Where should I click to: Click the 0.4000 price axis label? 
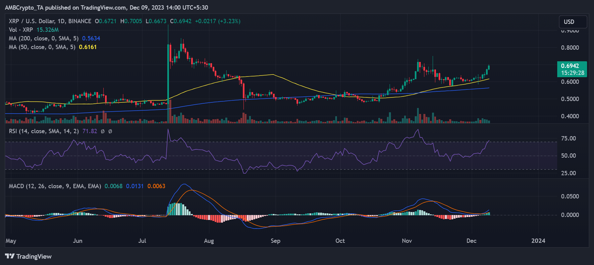[x=570, y=116]
